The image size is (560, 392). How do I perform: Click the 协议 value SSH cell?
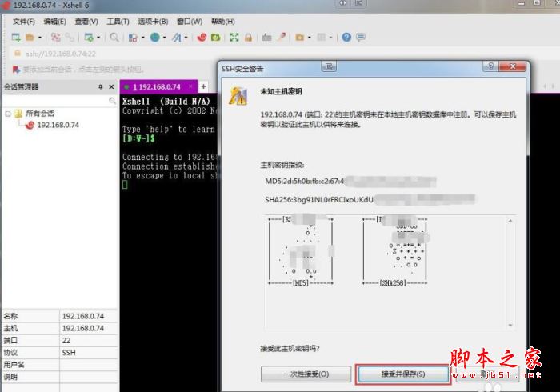[x=88, y=353]
